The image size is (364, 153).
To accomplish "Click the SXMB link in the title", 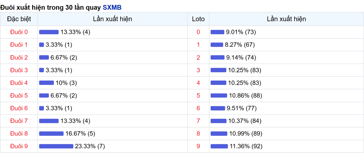I will pos(112,8).
